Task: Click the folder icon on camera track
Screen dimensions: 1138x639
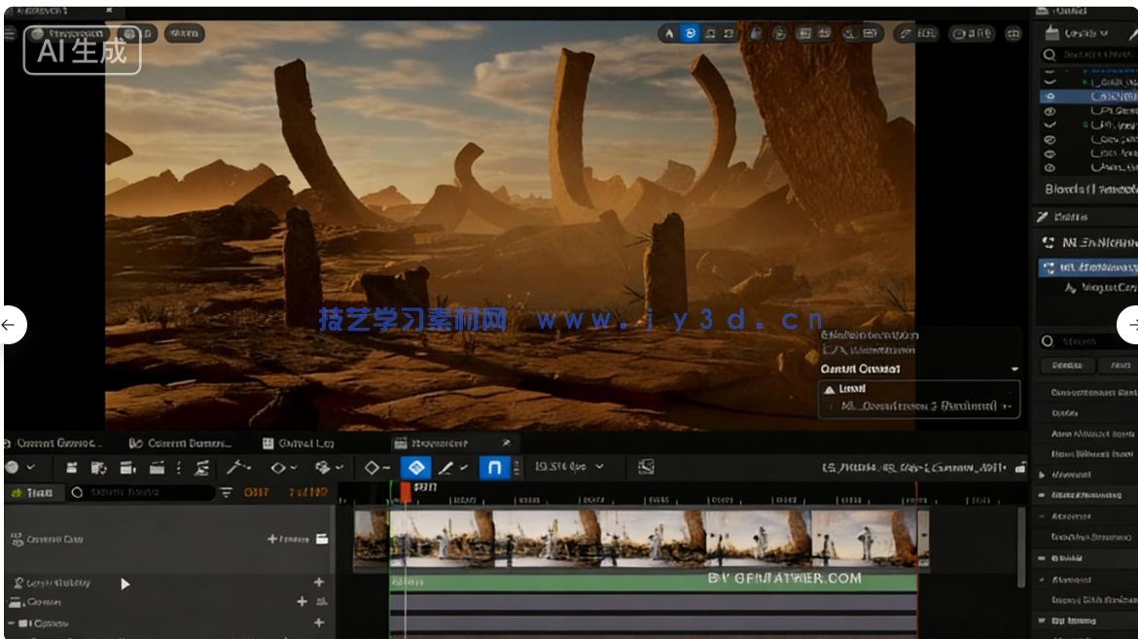Action: tap(322, 539)
